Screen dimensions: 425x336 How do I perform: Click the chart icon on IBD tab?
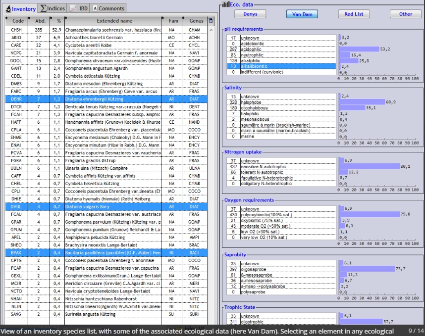(x=72, y=8)
